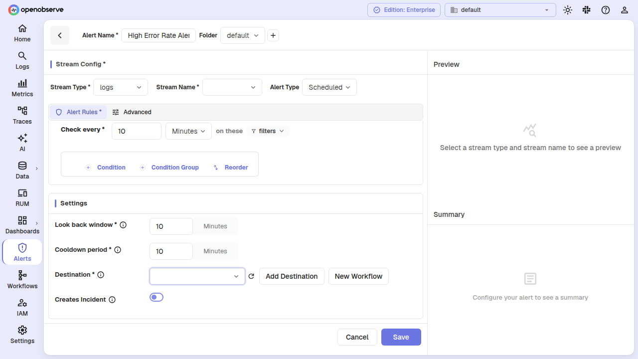This screenshot has height=359, width=638.
Task: Open the Slack community icon
Action: (587, 10)
